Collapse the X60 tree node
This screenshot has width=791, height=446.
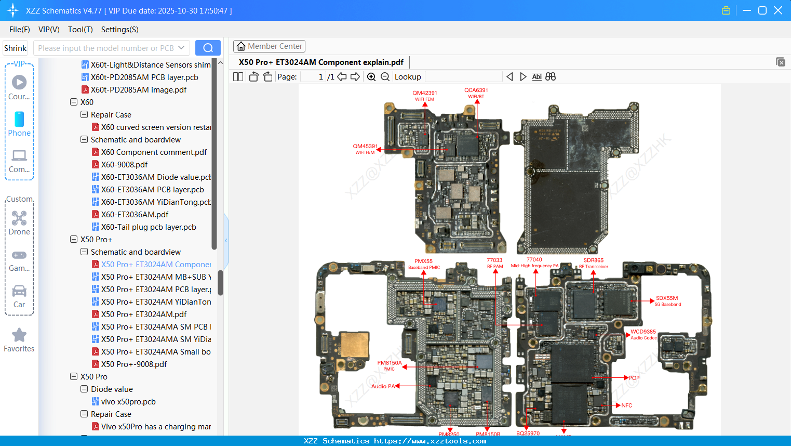point(74,102)
